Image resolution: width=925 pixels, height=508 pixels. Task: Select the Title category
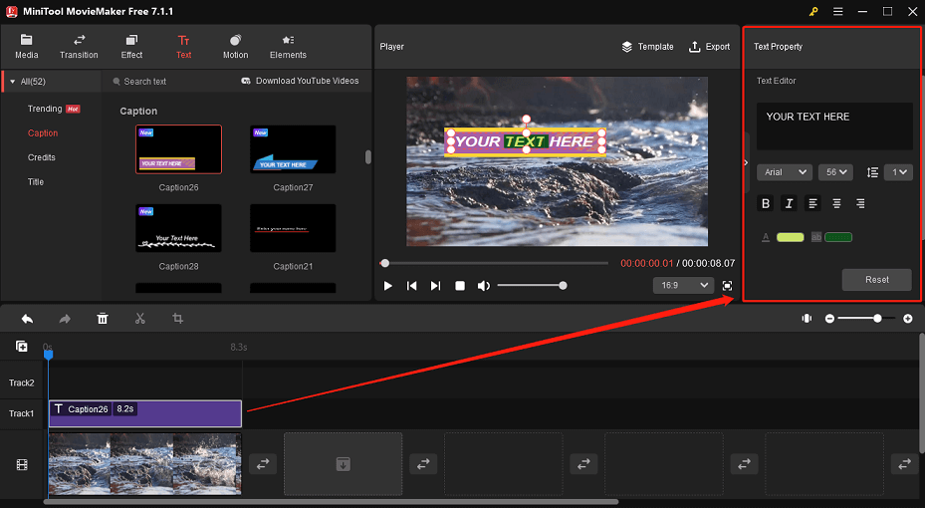pos(36,181)
